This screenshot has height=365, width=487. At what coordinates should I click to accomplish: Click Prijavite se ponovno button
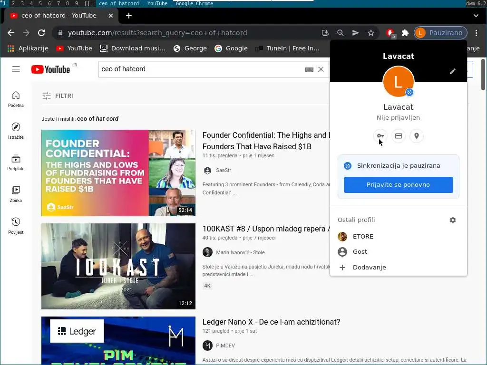pyautogui.click(x=399, y=185)
